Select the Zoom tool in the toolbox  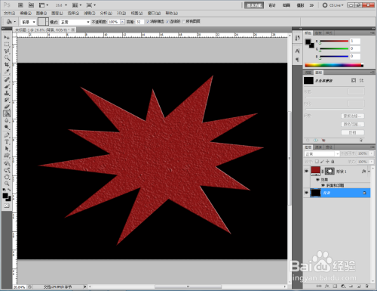[x=7, y=183]
